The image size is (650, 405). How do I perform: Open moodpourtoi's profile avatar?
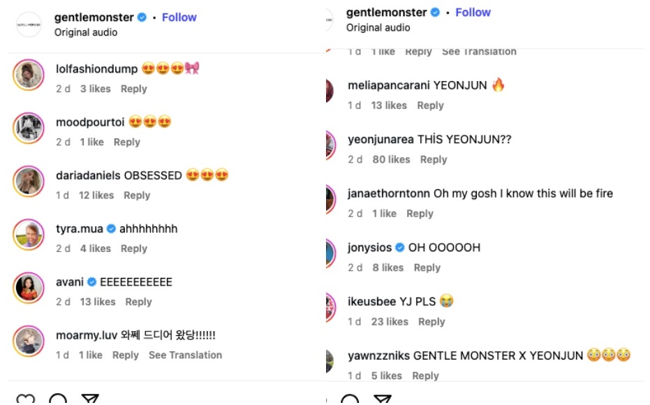29,128
